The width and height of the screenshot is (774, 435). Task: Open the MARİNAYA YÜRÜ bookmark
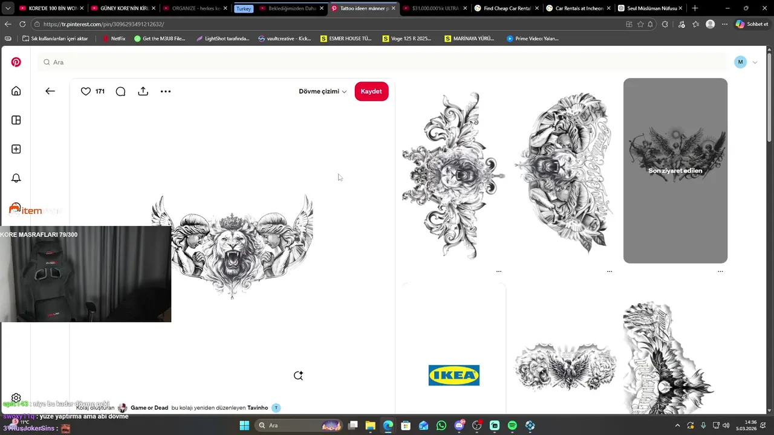coord(469,39)
